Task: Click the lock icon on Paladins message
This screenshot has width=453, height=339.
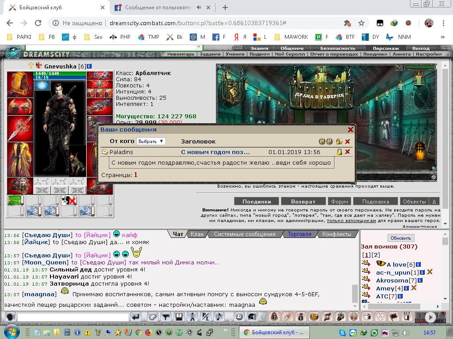Action: 339,152
